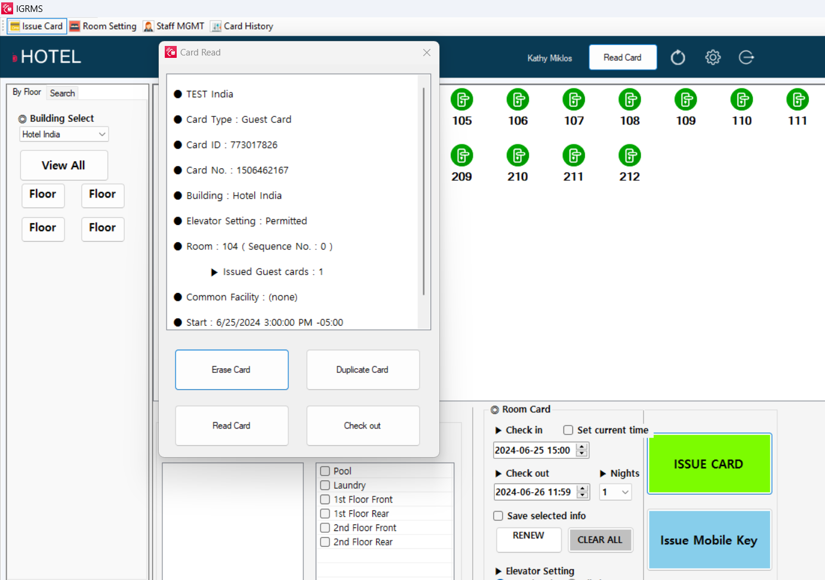Screen dimensions: 825x580
Task: Click room 209 green icon
Action: pos(461,156)
